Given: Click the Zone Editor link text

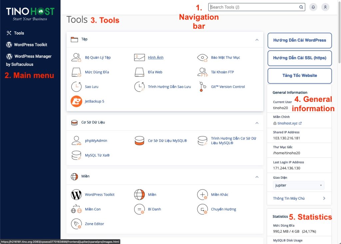Looking at the screenshot, I should tap(94, 224).
